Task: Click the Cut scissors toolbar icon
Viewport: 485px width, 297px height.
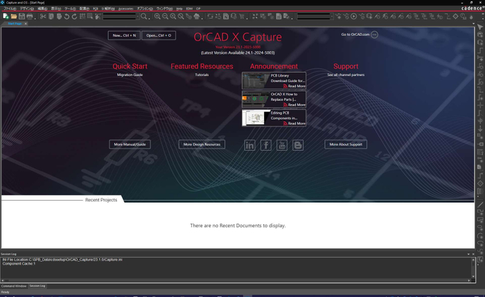Action: click(x=43, y=16)
